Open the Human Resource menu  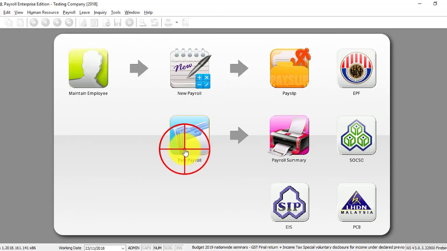point(43,12)
